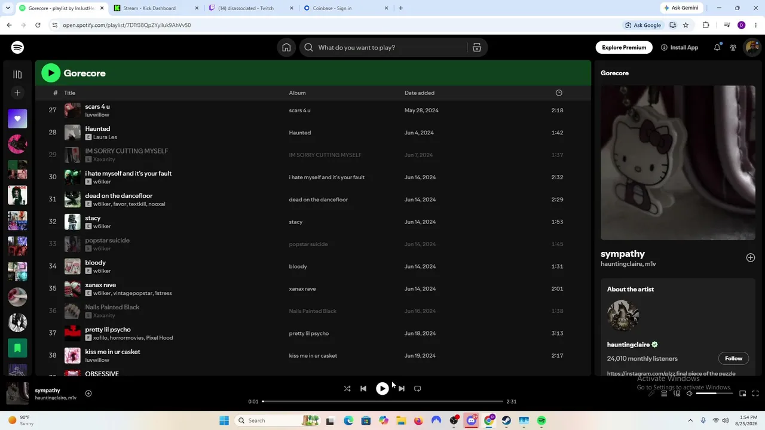Image resolution: width=765 pixels, height=430 pixels.
Task: Open the 'xanax rave' track title
Action: pos(100,285)
